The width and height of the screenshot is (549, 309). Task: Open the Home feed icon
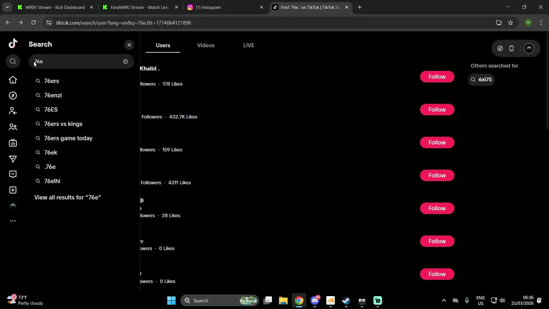(13, 80)
